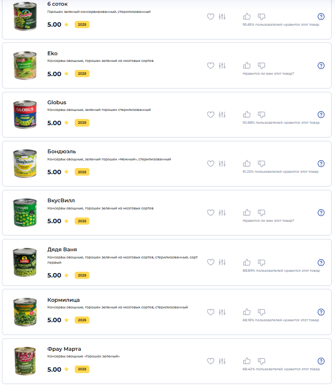Click the question mark icon for Eko
The width and height of the screenshot is (335, 385).
[x=321, y=66]
